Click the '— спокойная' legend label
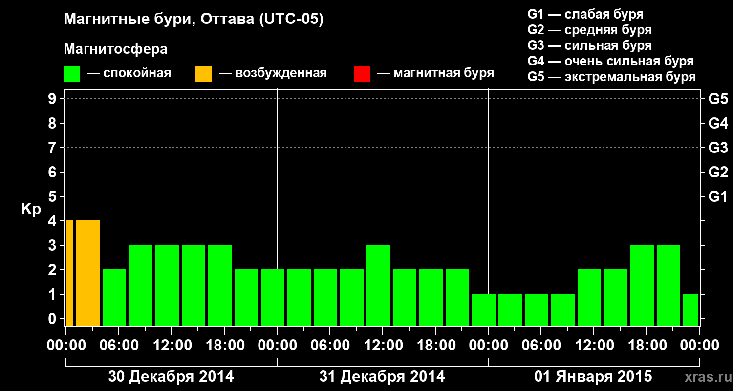The height and width of the screenshot is (391, 733). coord(129,74)
